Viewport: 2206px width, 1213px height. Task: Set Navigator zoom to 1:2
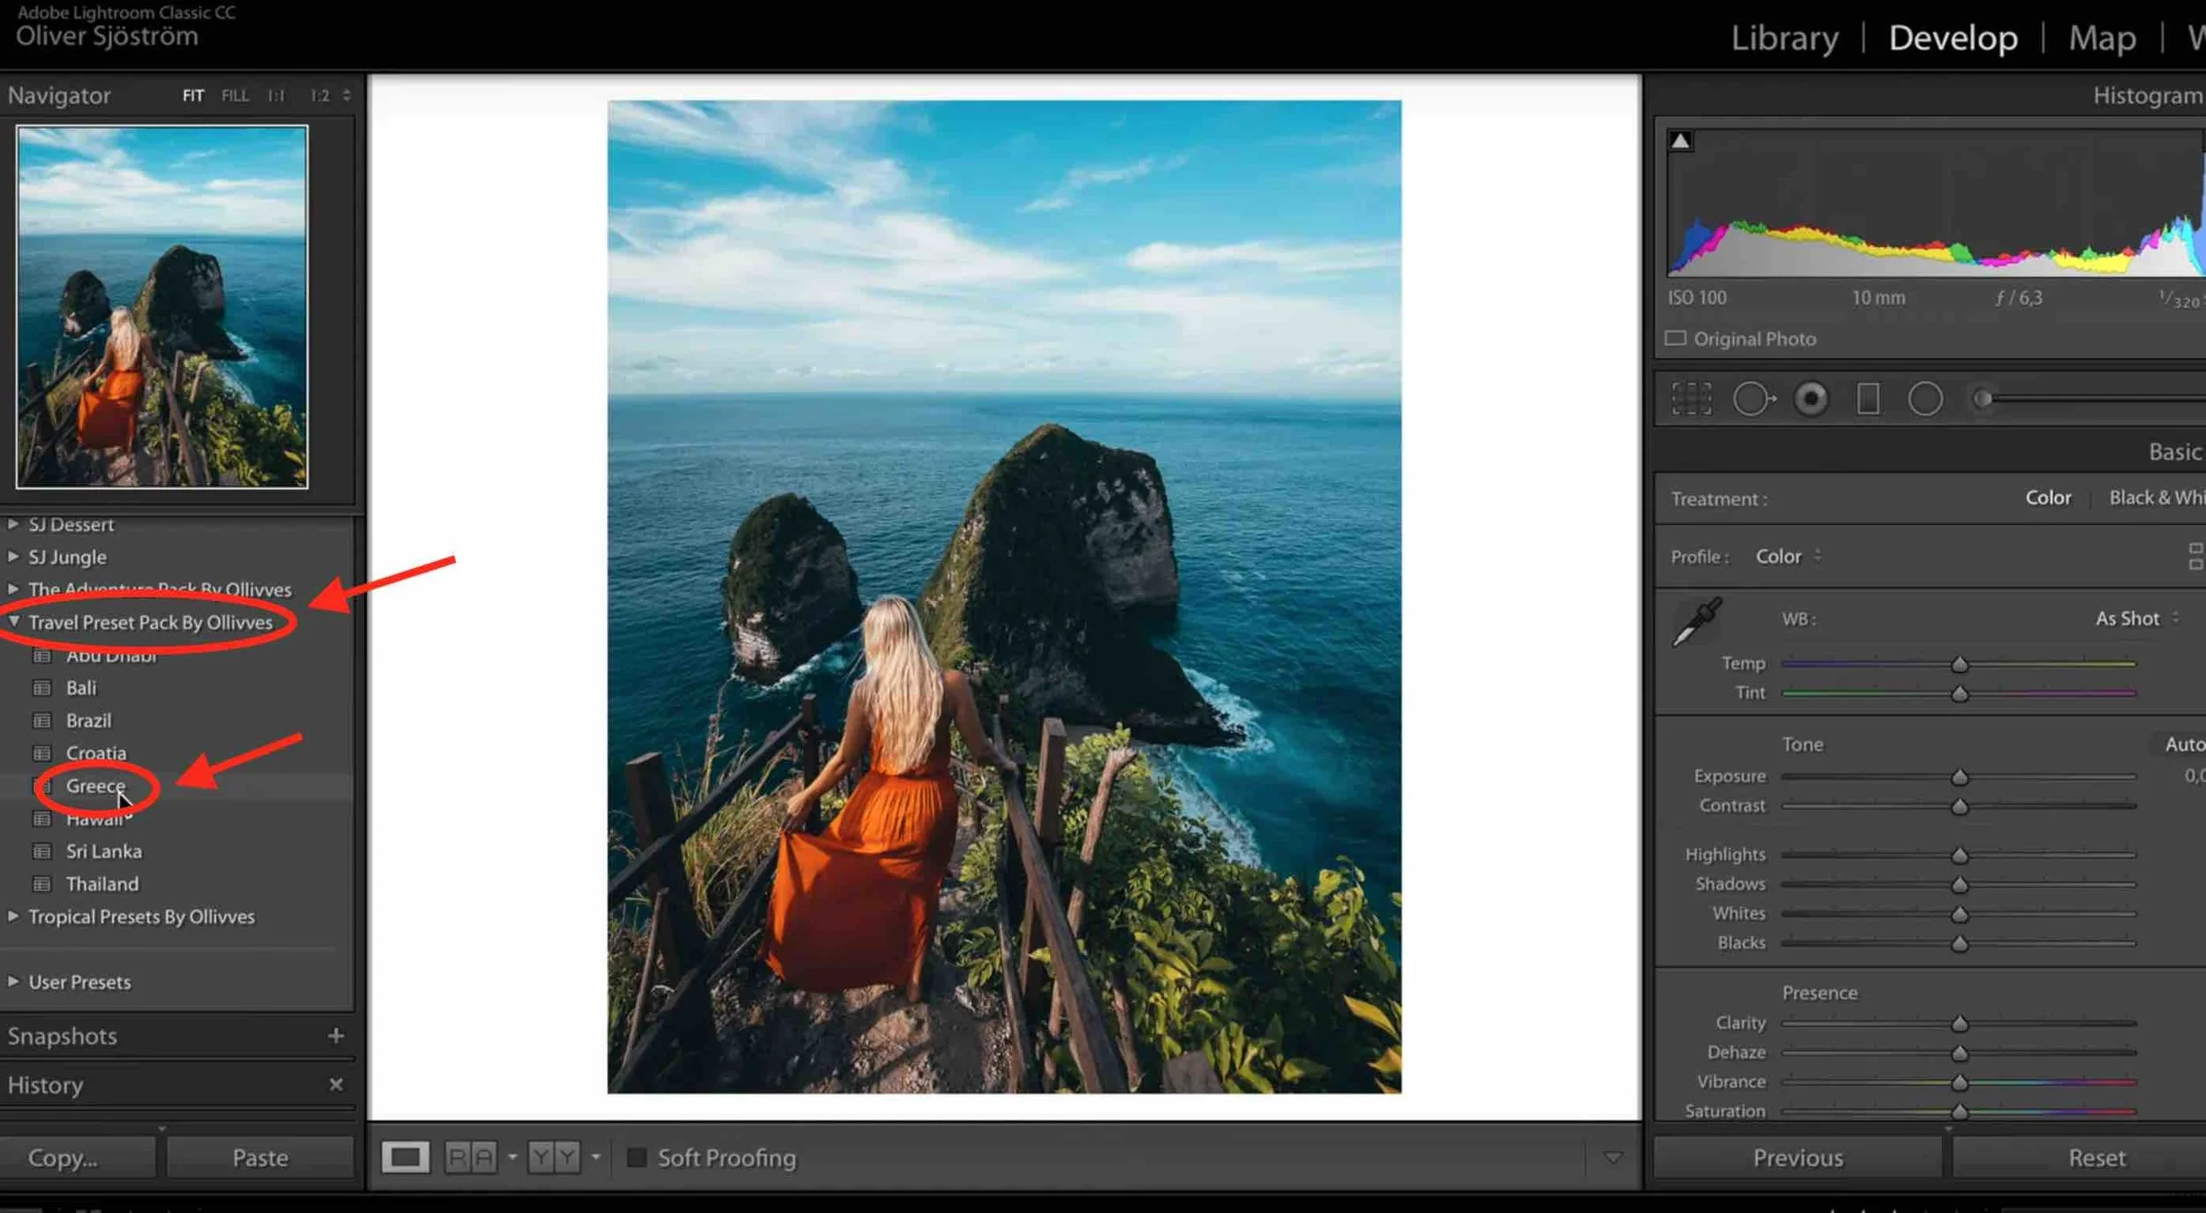pos(319,95)
